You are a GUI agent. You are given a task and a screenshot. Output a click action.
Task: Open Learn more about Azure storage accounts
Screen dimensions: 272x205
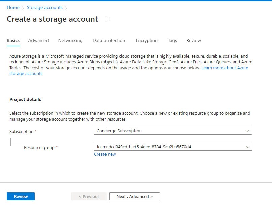coord(224,68)
